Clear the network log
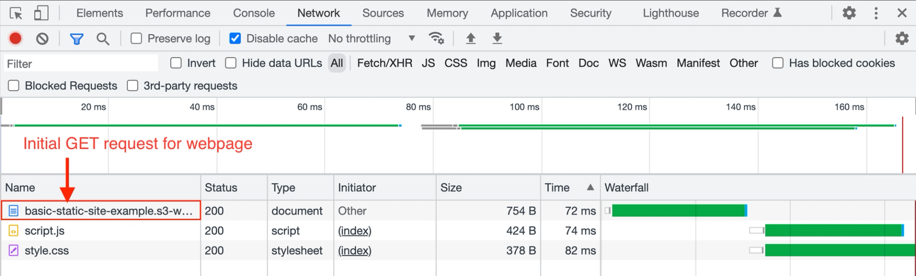This screenshot has height=276, width=916. click(42, 38)
